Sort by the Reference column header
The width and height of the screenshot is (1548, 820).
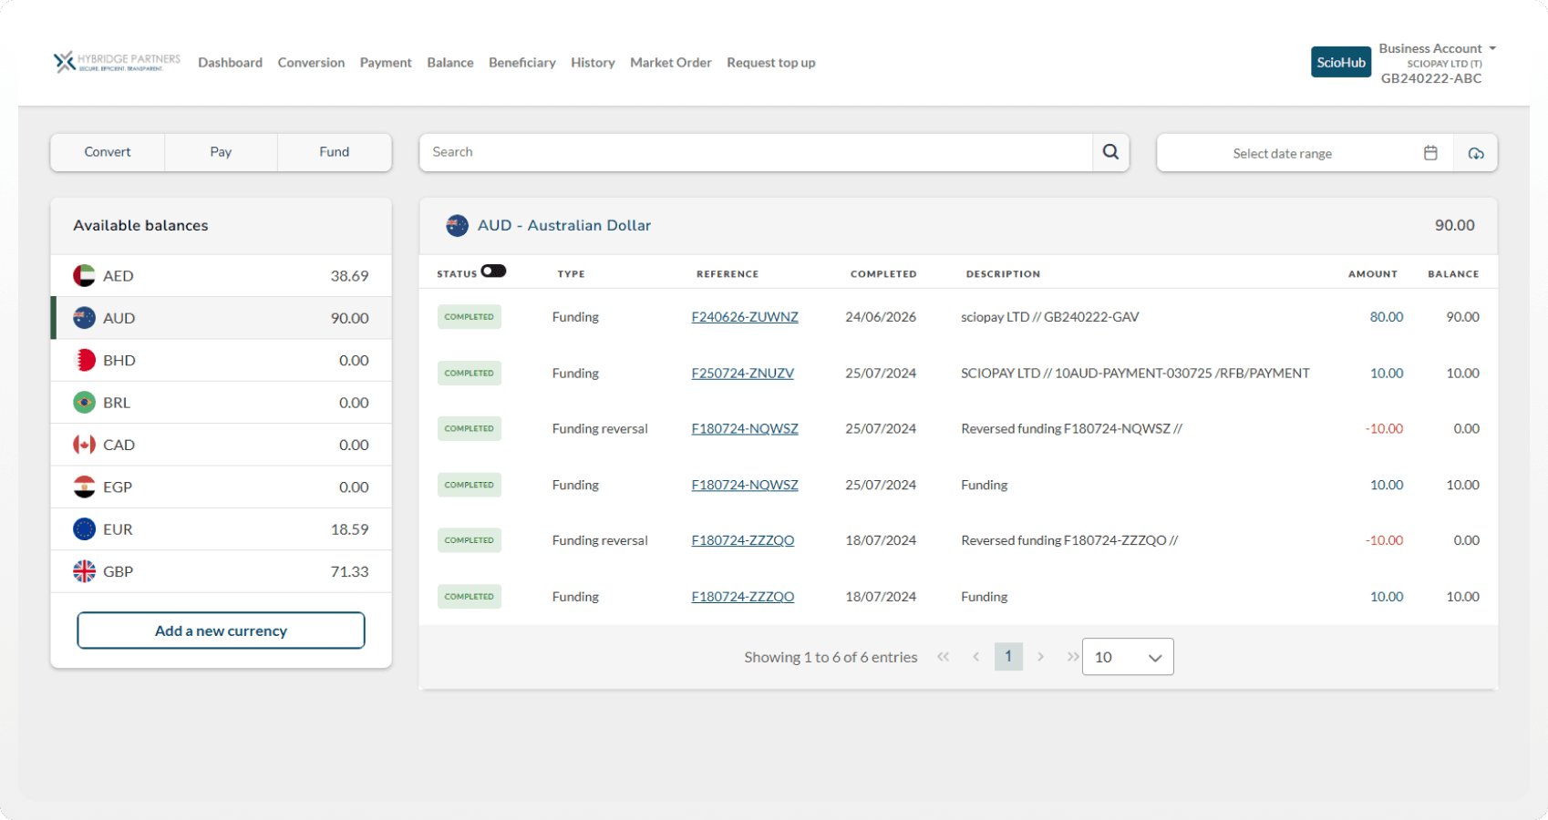click(727, 273)
